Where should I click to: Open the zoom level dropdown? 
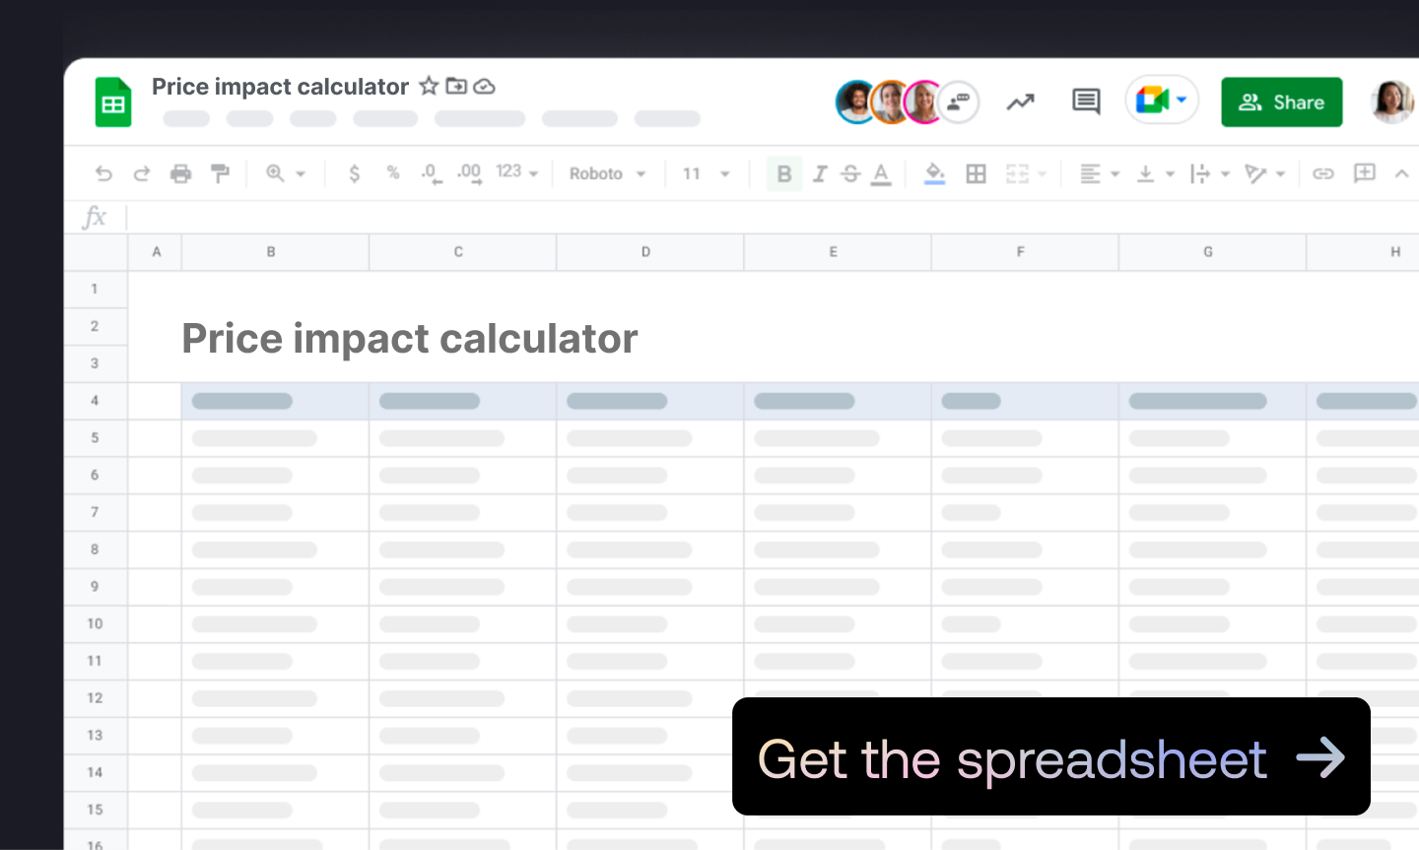(x=285, y=174)
